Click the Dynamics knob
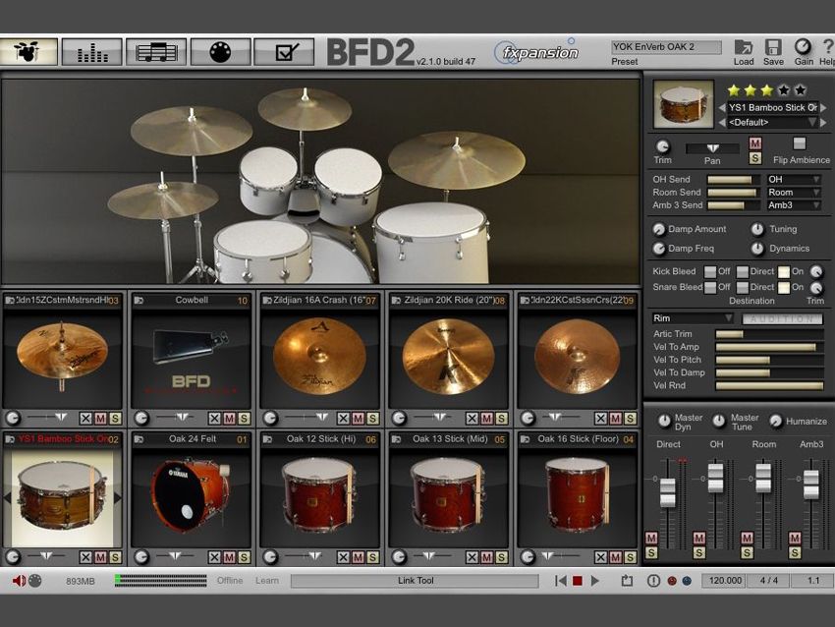 click(x=756, y=249)
